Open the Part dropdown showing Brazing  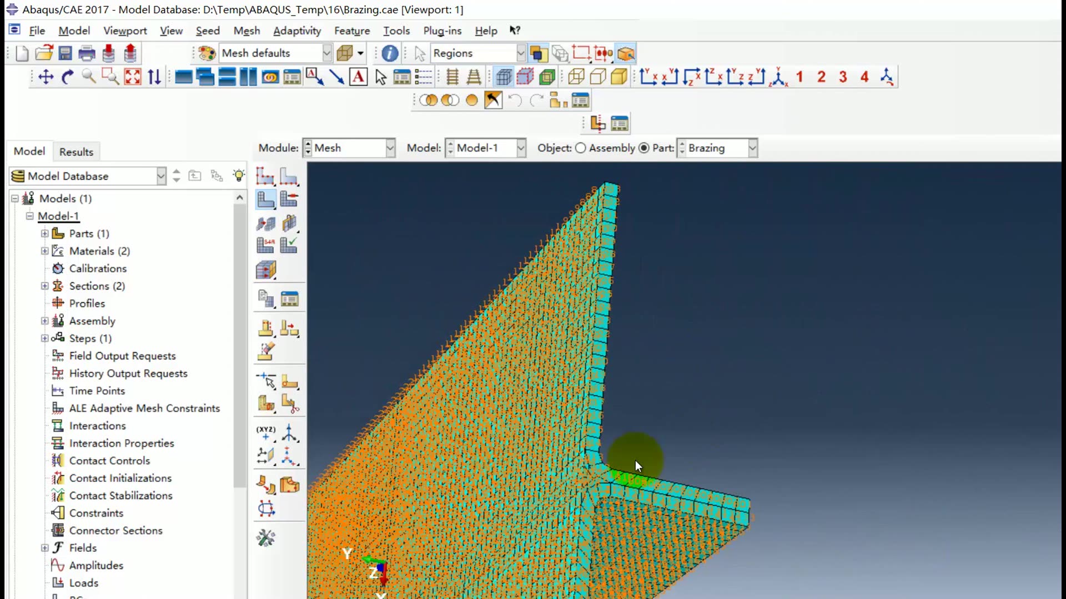(752, 148)
